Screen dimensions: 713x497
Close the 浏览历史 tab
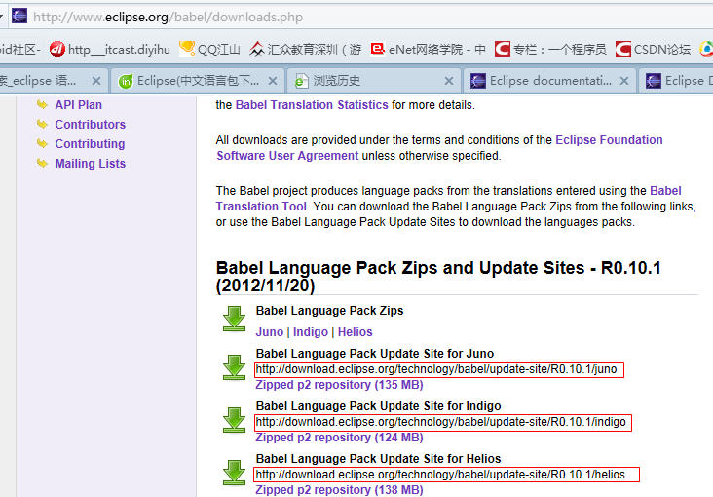point(449,81)
